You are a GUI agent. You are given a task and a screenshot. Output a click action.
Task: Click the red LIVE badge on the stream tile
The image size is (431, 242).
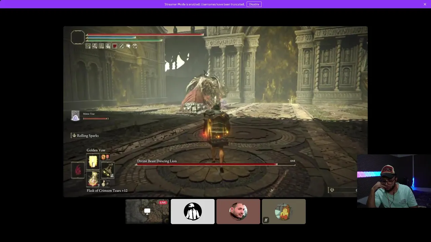[x=163, y=203]
